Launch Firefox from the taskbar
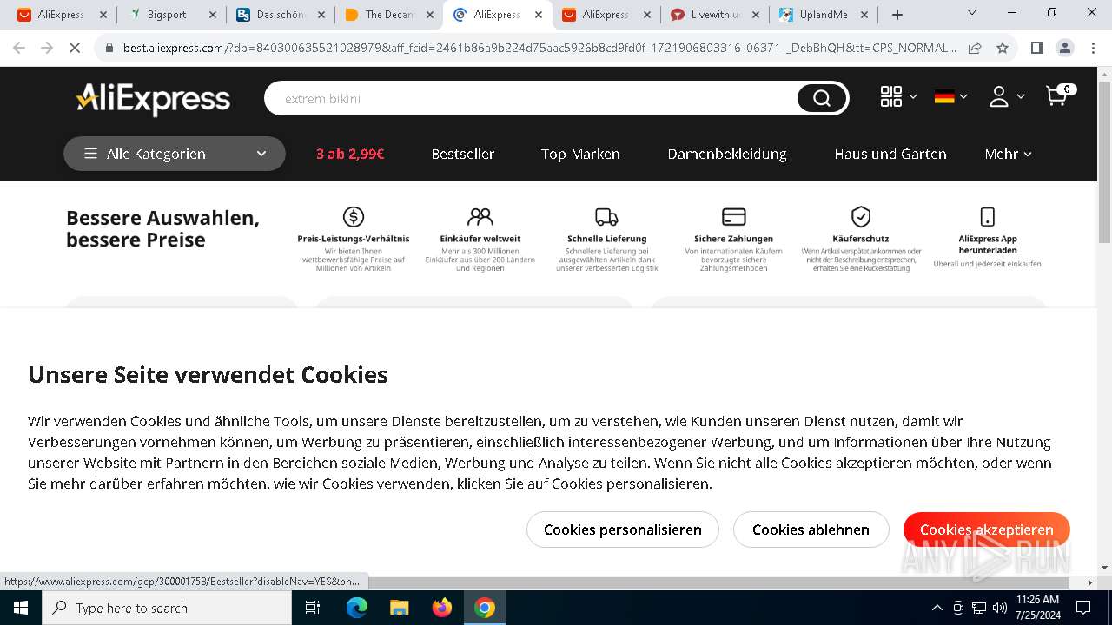 tap(442, 608)
